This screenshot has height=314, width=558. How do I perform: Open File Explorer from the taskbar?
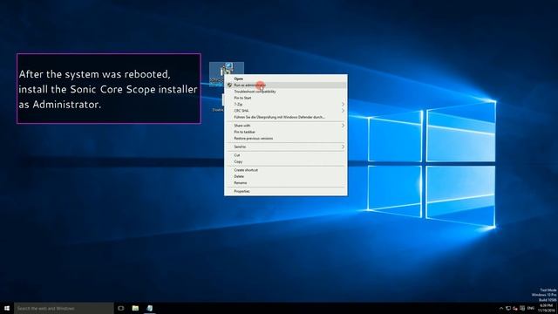135,308
